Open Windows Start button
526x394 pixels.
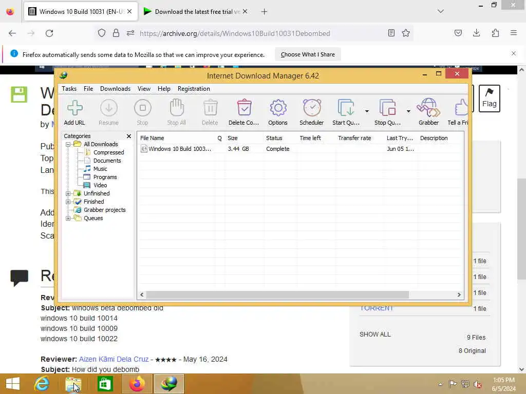(13, 384)
